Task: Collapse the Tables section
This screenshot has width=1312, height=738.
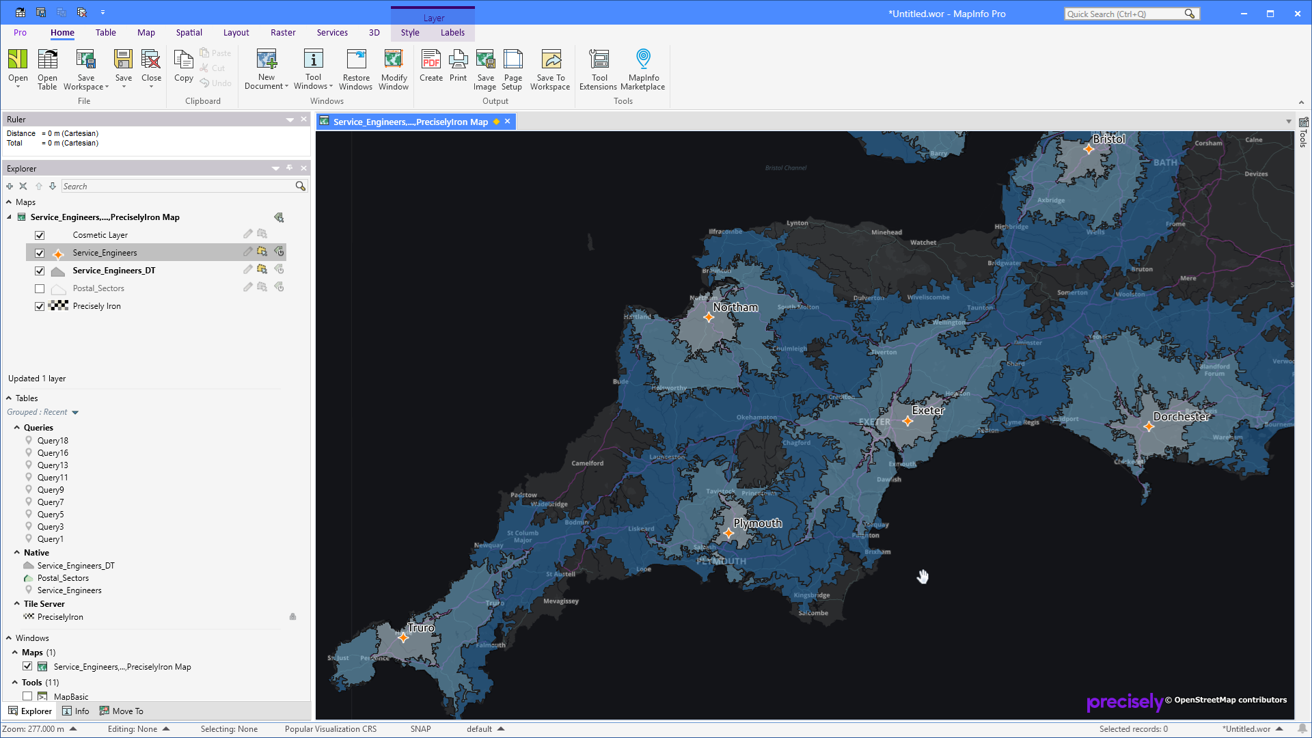Action: [x=9, y=398]
